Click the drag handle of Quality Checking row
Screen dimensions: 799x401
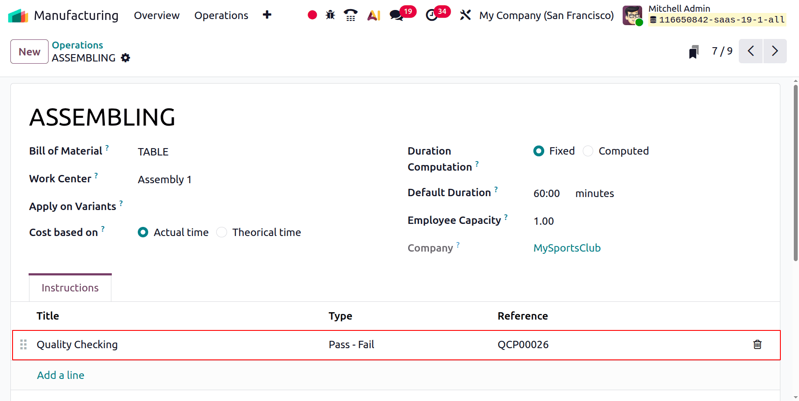coord(23,344)
